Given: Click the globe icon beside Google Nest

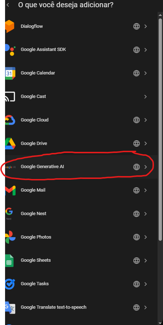Looking at the screenshot, I should pos(136,214).
